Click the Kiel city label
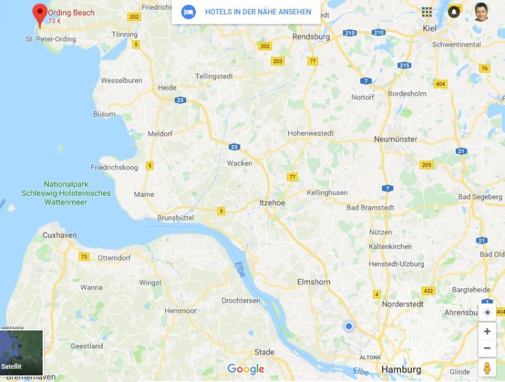 click(x=430, y=28)
